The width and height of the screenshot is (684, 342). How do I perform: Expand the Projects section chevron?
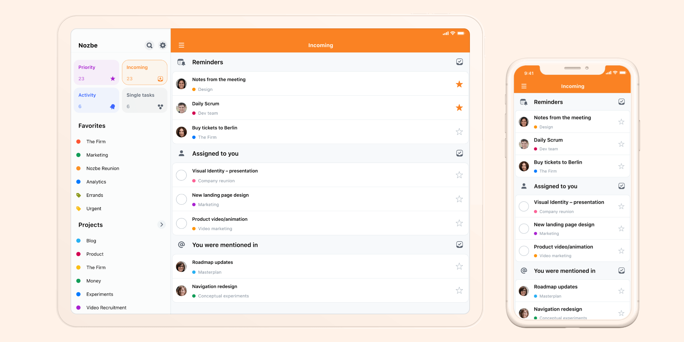pos(161,224)
